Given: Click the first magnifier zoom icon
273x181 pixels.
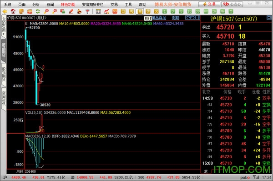Looking at the screenshot, I should tap(46, 11).
